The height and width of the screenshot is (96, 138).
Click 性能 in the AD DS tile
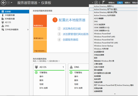[x=41, y=84]
